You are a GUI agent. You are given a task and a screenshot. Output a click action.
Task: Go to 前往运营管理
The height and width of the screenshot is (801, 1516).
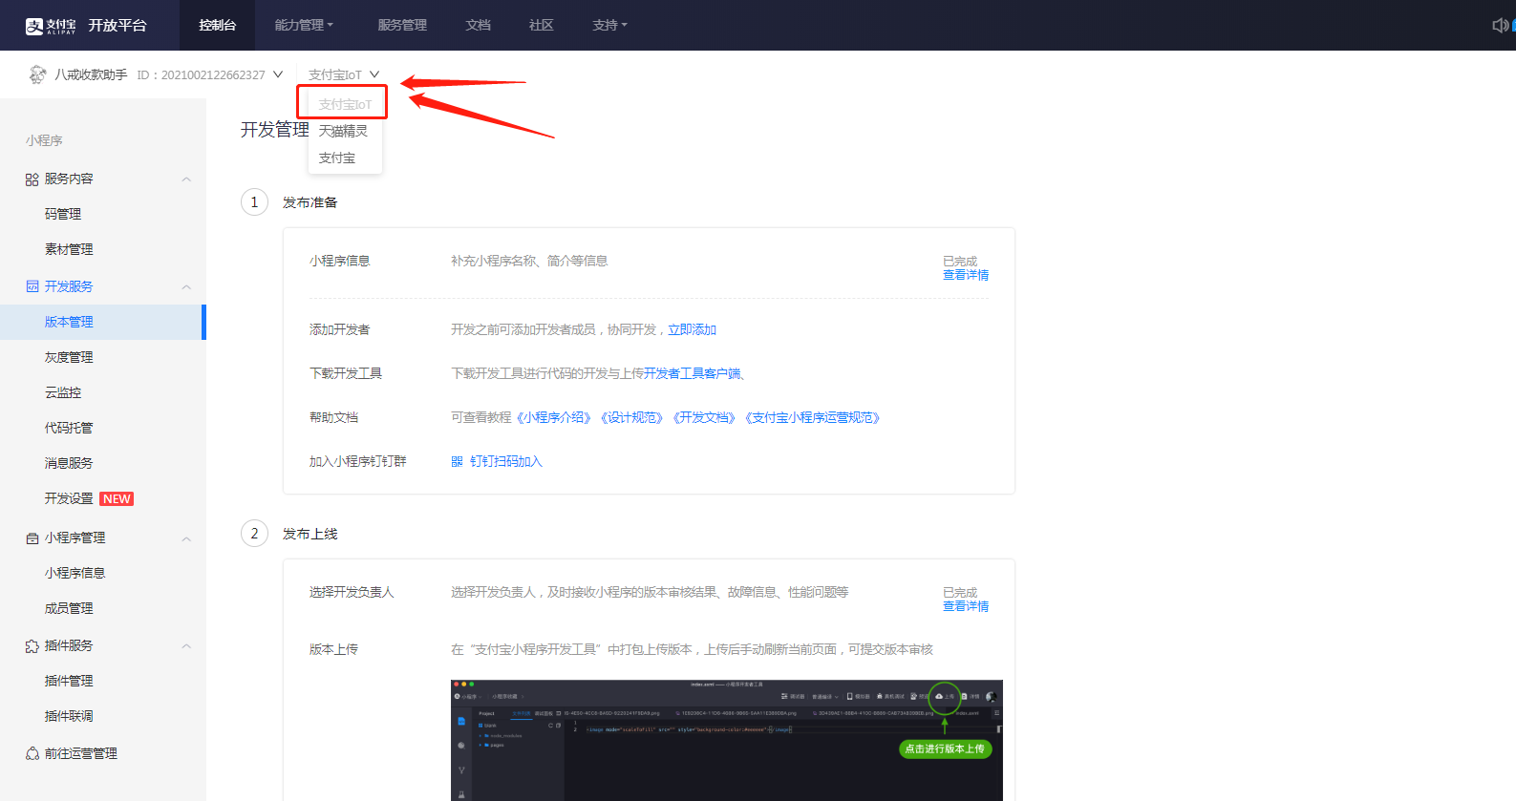[80, 754]
